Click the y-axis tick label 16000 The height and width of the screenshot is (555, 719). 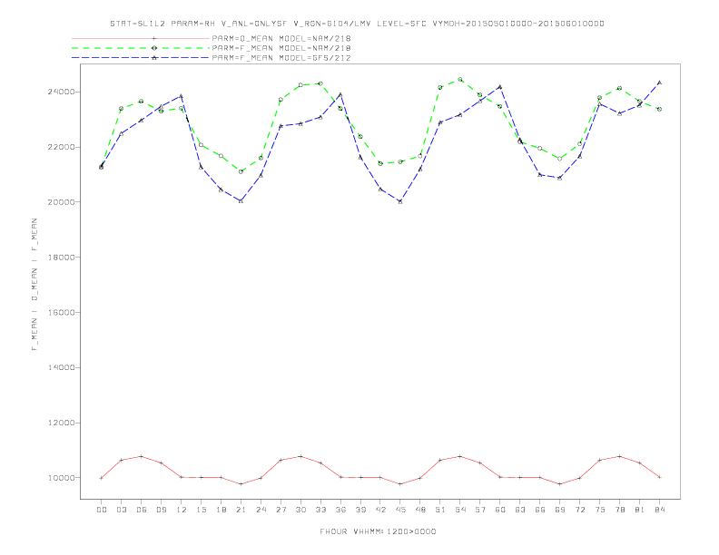click(x=61, y=312)
